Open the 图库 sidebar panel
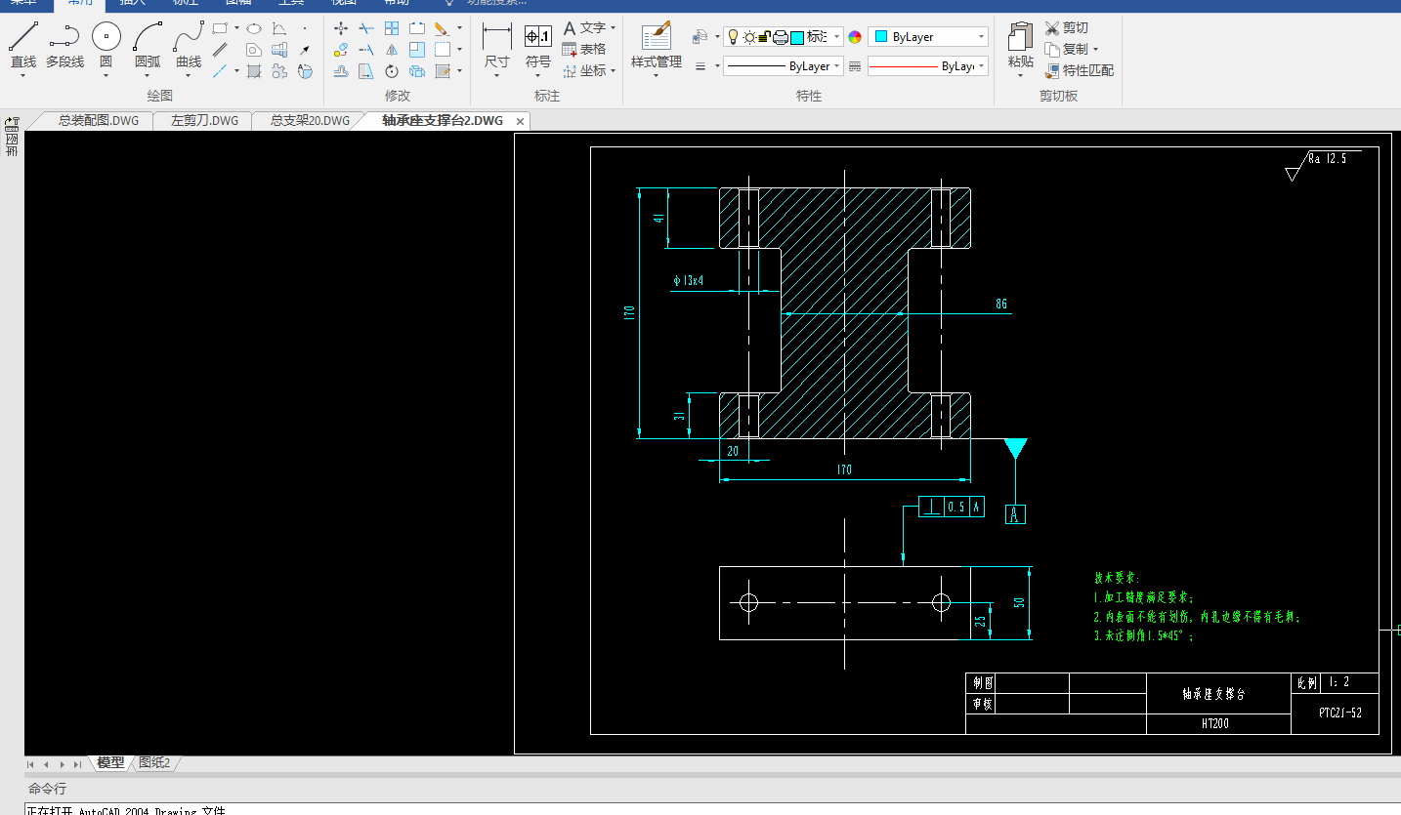The height and width of the screenshot is (815, 1401). [x=12, y=146]
